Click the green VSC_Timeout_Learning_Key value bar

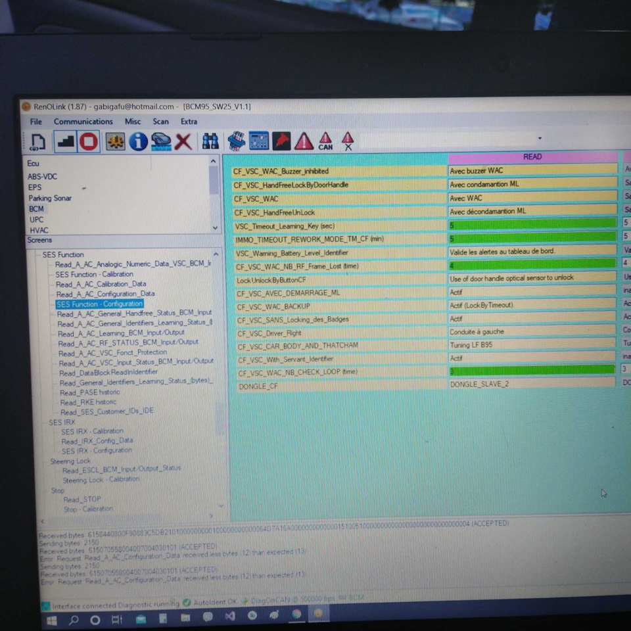tap(532, 225)
